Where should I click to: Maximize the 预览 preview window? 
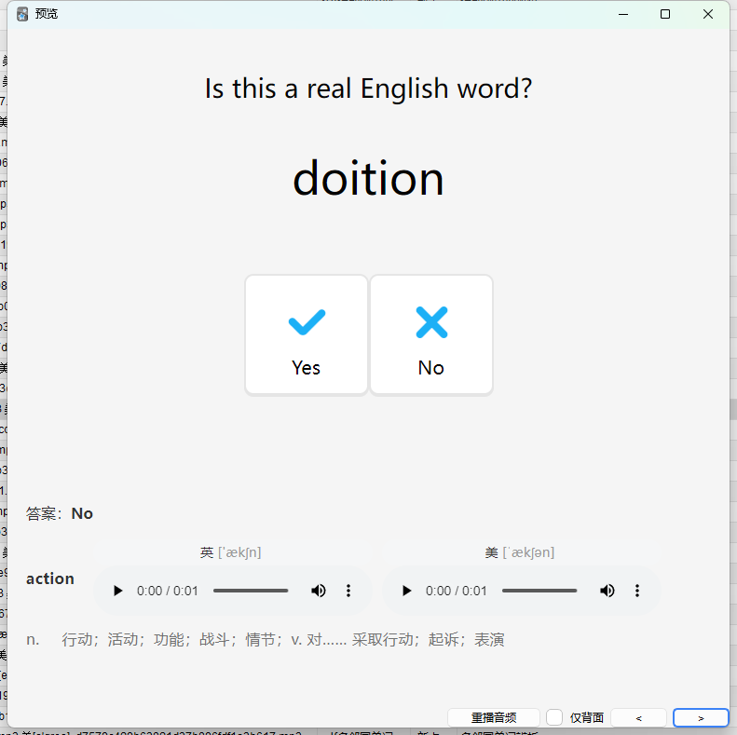(665, 14)
